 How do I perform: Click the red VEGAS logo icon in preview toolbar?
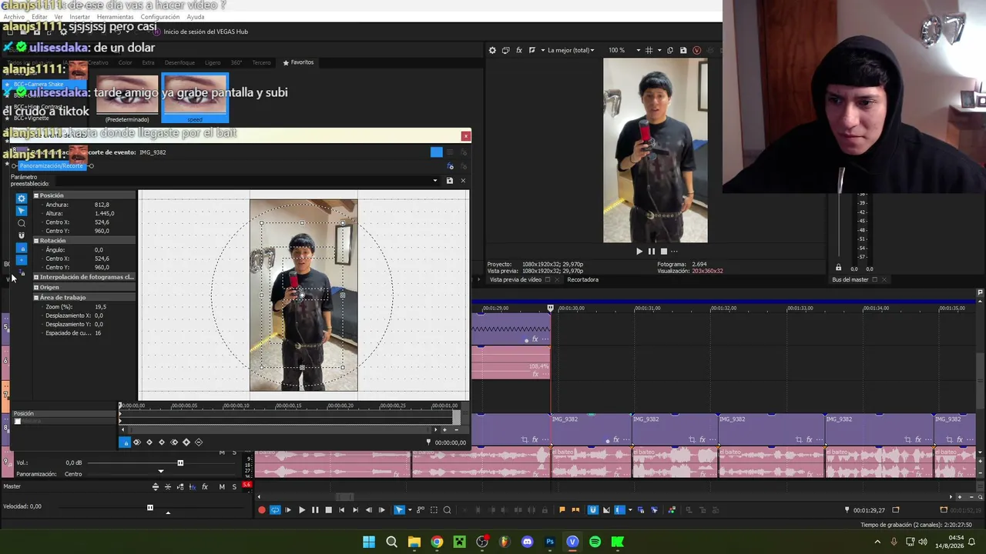696,50
